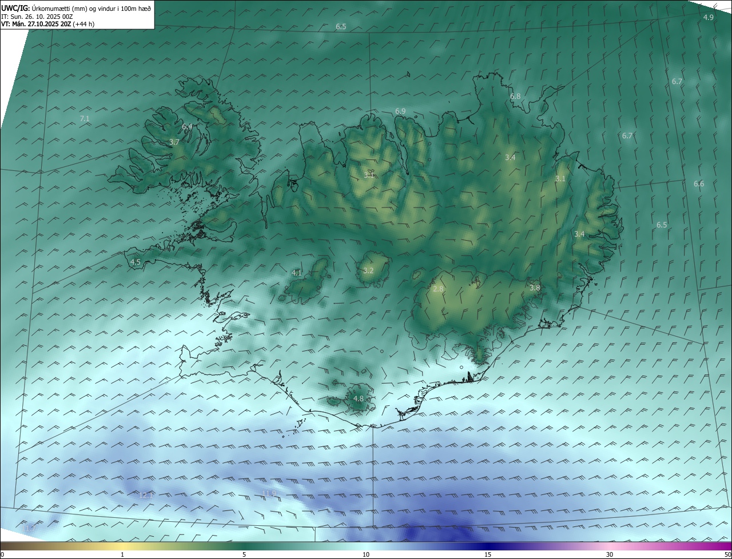Click the IT initialization time line
The height and width of the screenshot is (559, 732).
[x=37, y=17]
